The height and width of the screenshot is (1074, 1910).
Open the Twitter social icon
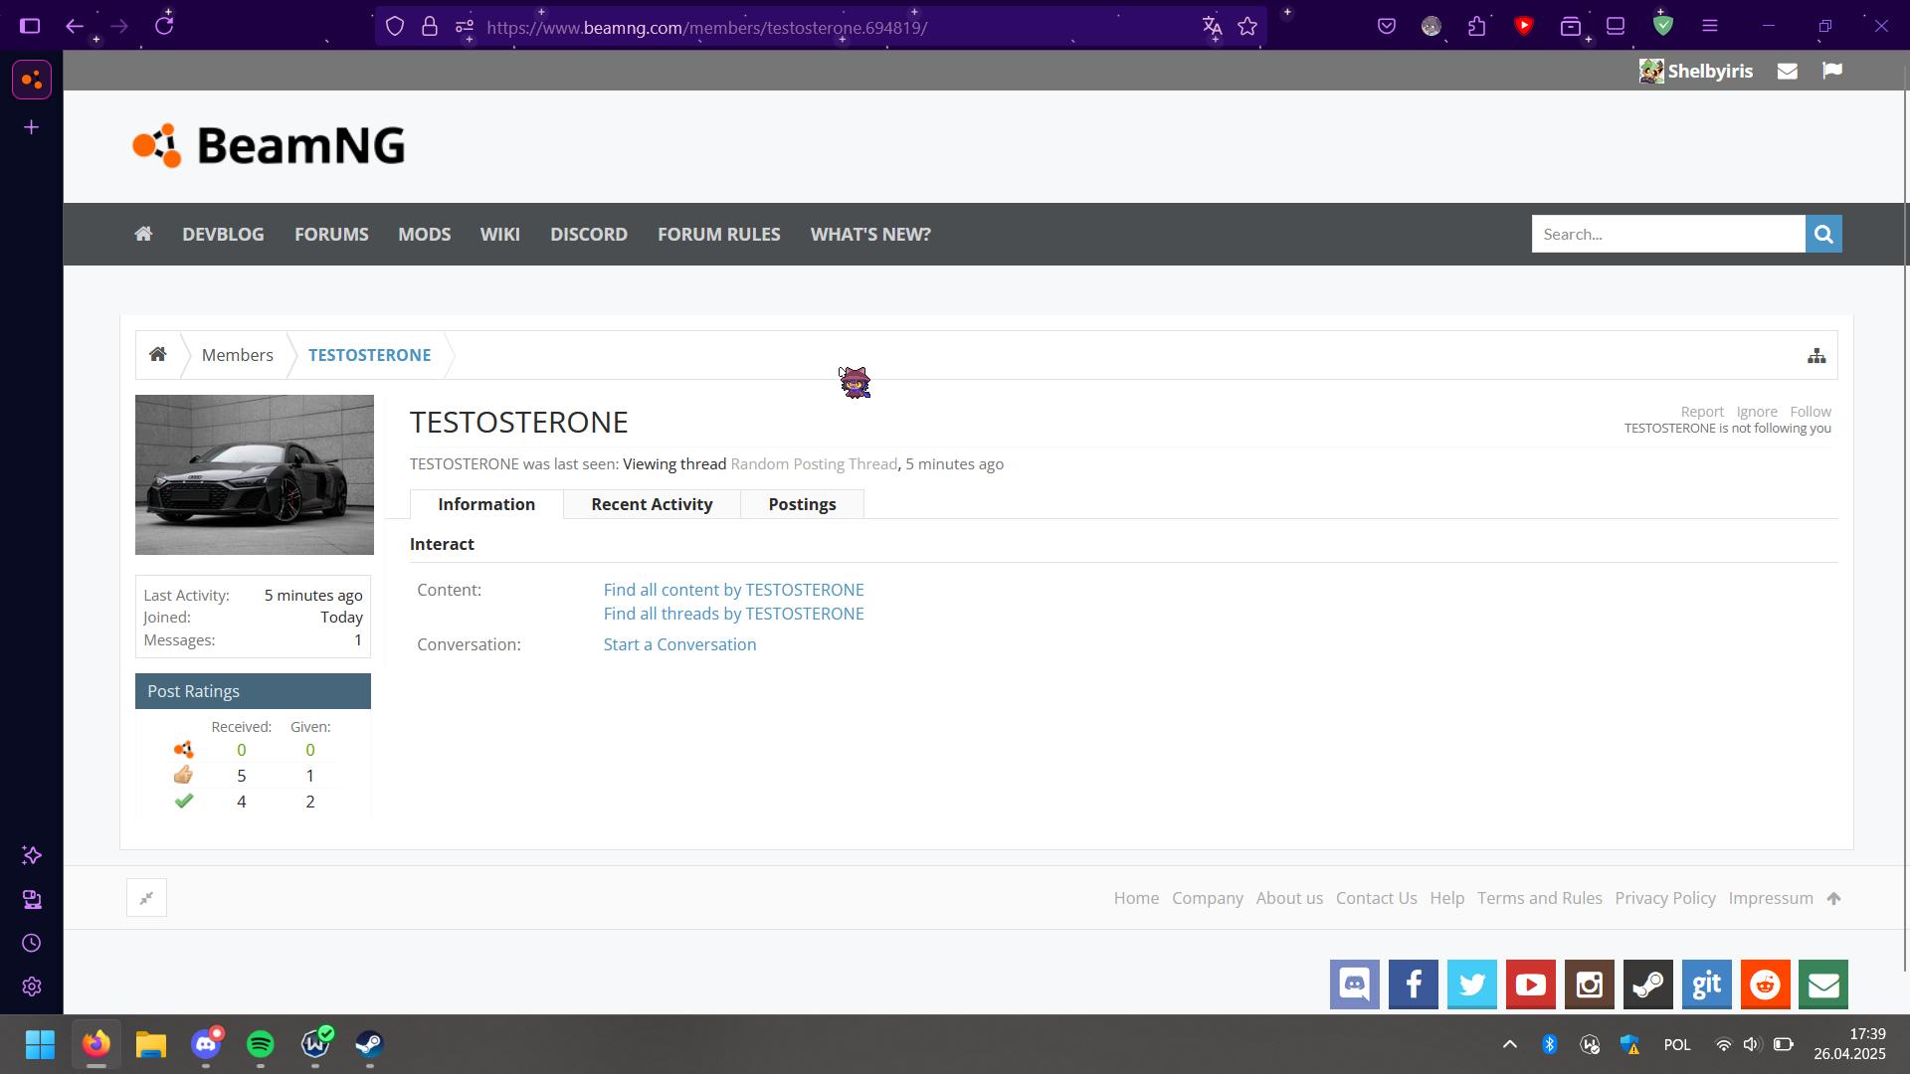[x=1471, y=984]
